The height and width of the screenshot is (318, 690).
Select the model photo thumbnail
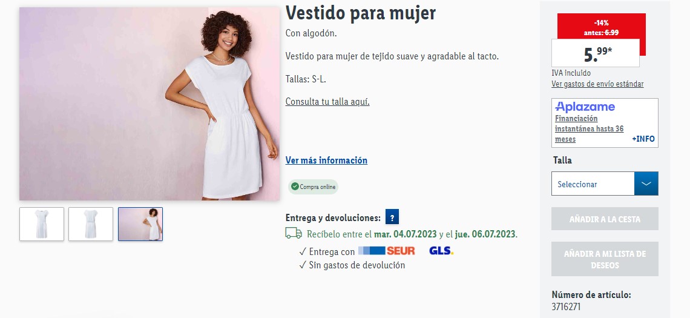[140, 224]
